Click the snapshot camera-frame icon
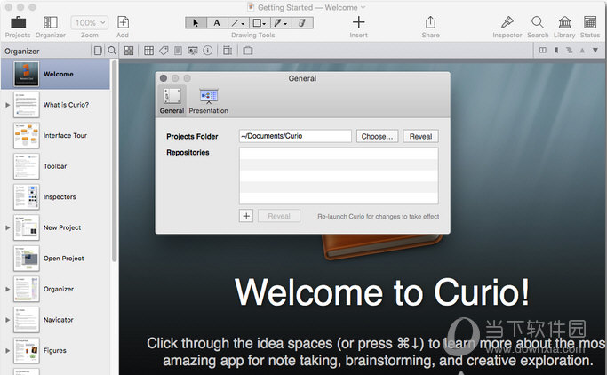 tap(248, 51)
